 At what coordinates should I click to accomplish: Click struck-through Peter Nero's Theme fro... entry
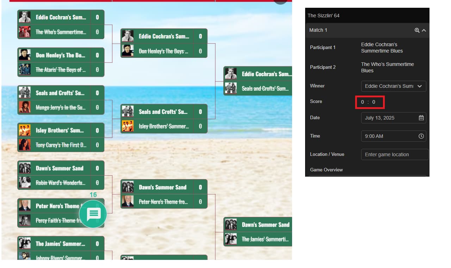[164, 201]
